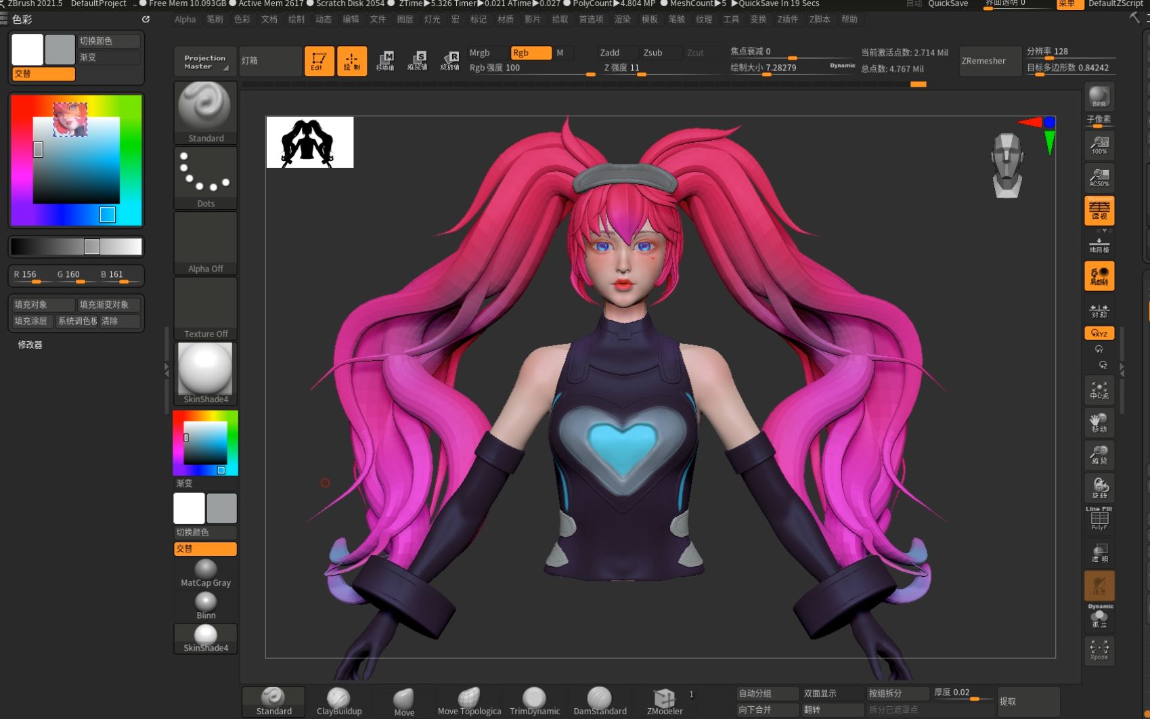Expand the 修改器 (Modifiers) section
This screenshot has height=719, width=1150.
(30, 345)
